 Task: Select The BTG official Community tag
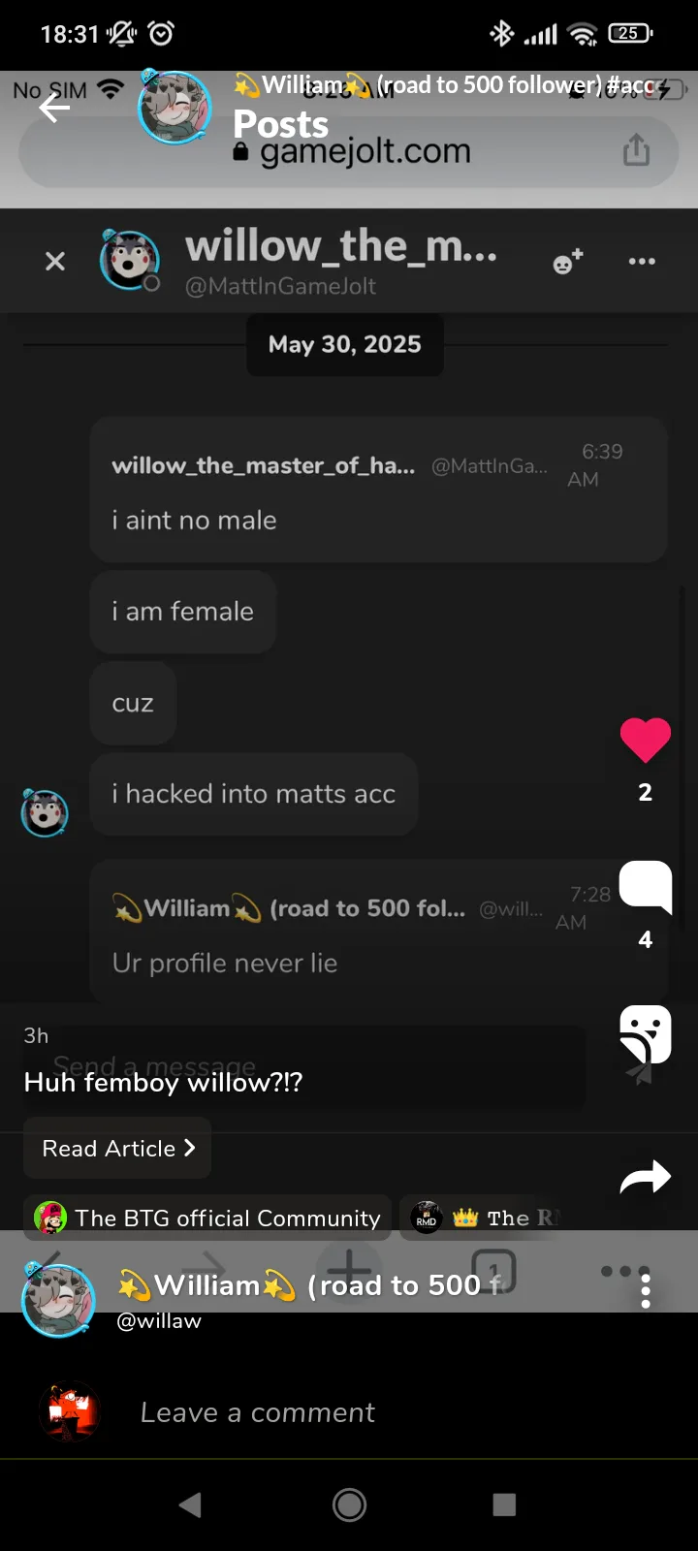(x=207, y=1219)
